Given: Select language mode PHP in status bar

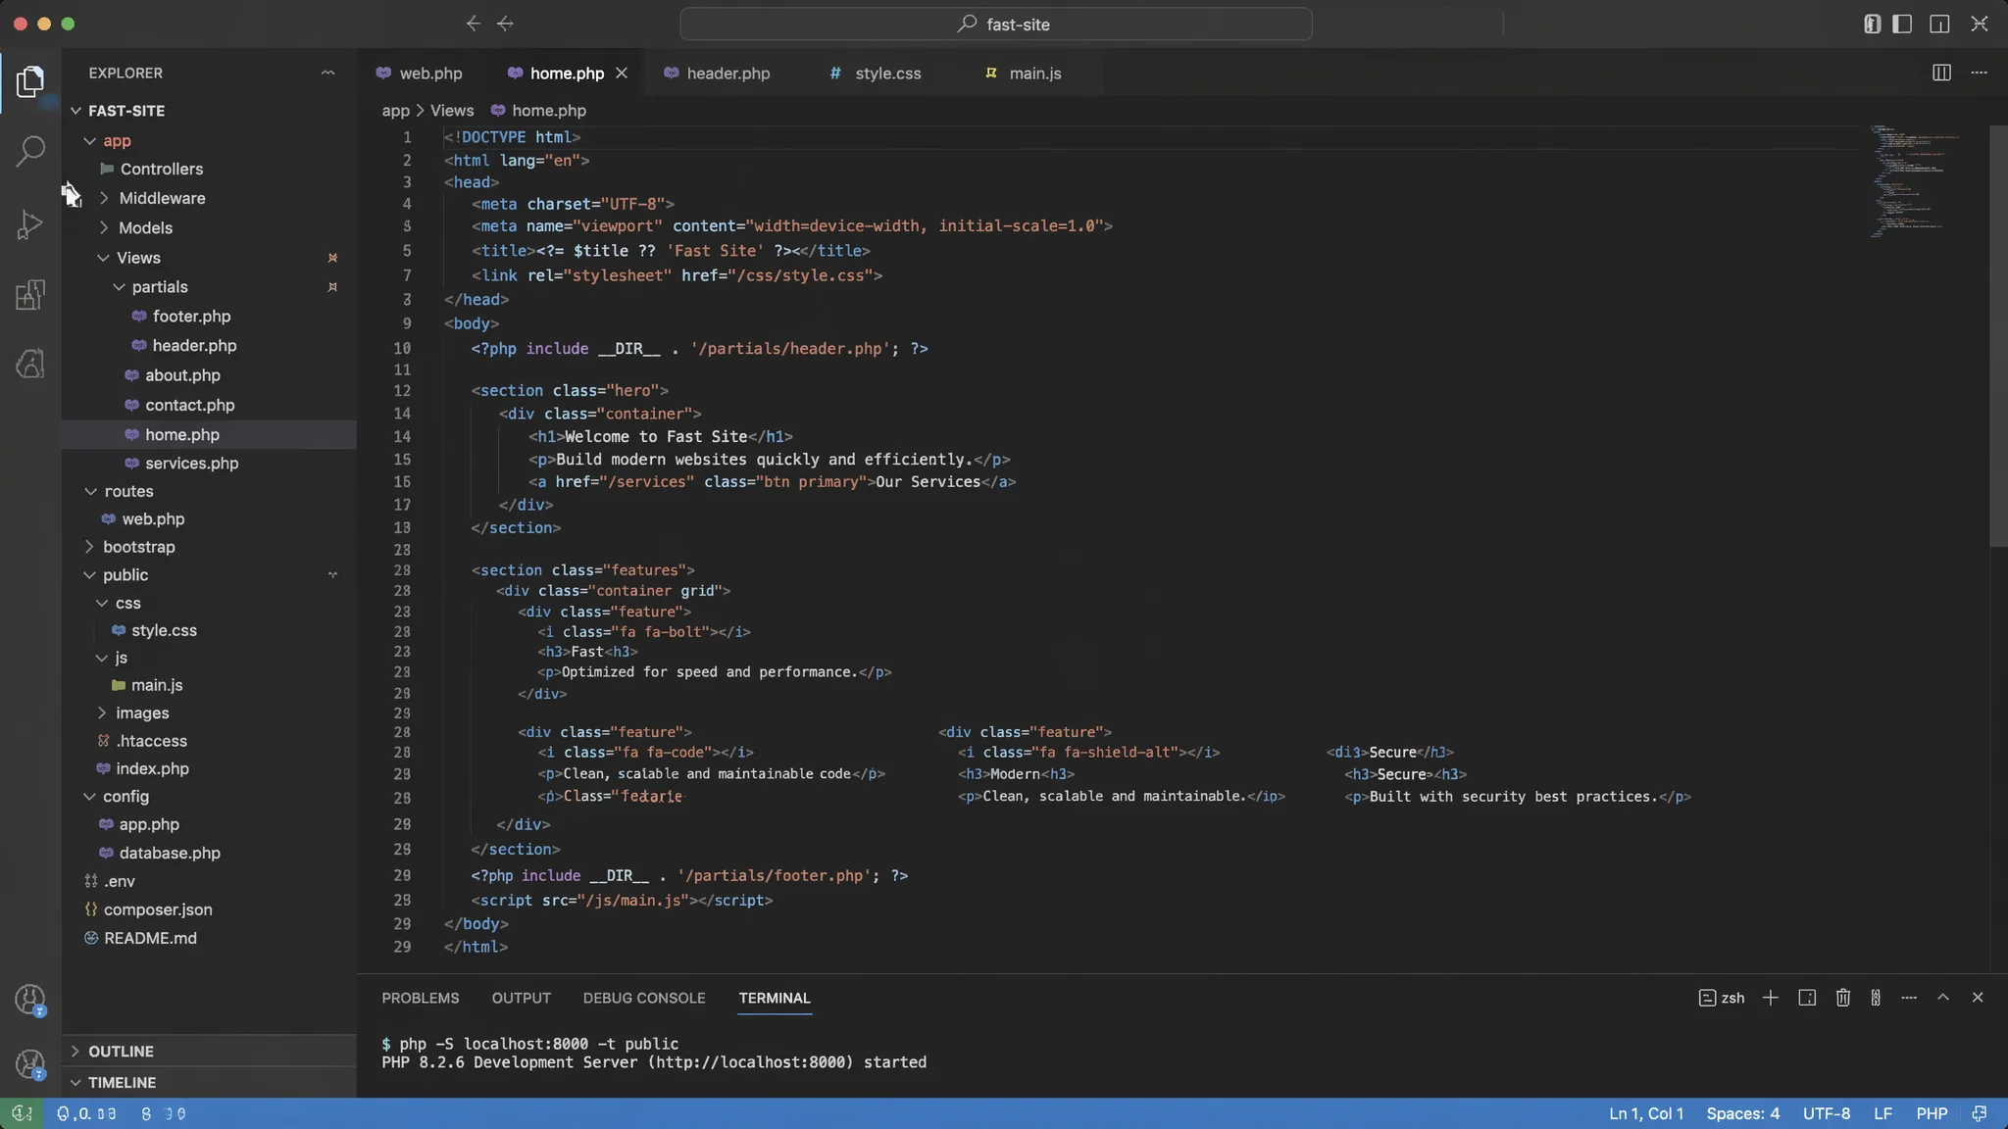Looking at the screenshot, I should pyautogui.click(x=1932, y=1113).
